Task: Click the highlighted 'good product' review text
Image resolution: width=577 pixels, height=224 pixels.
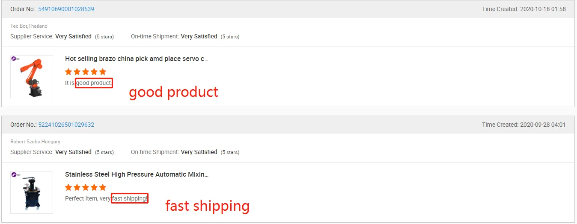Action: click(x=94, y=83)
